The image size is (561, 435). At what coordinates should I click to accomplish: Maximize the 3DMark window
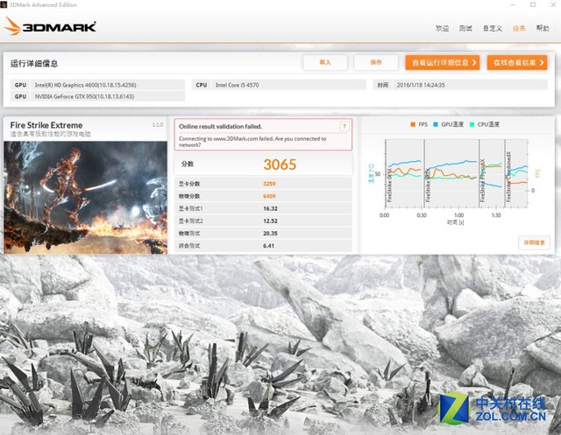pyautogui.click(x=532, y=5)
